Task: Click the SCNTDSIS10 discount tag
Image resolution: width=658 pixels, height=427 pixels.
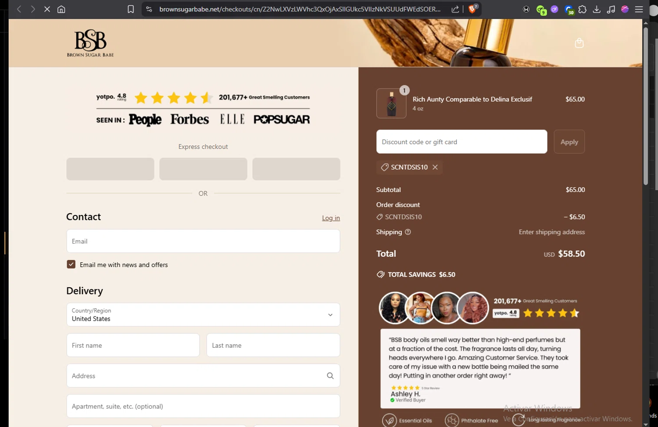Action: pos(409,167)
